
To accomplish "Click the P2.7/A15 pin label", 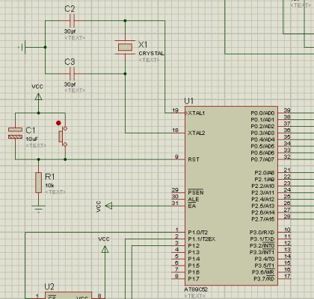I will (x=263, y=219).
